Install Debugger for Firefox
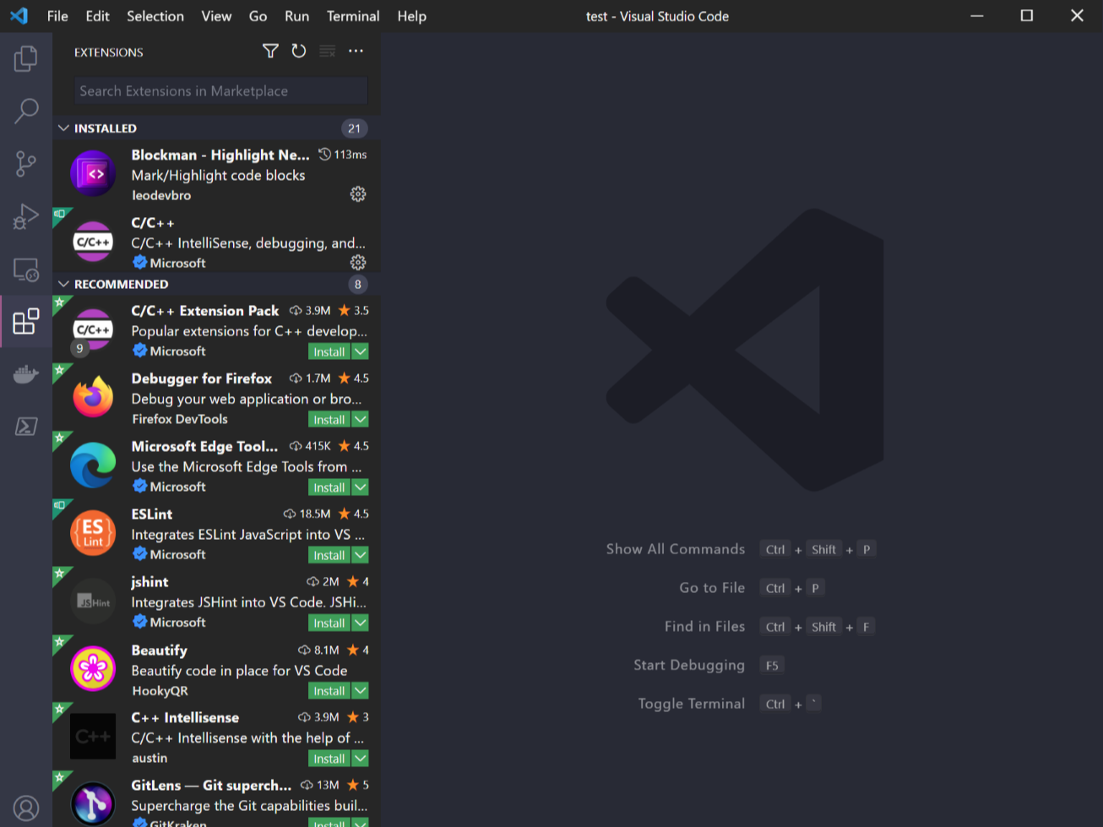The width and height of the screenshot is (1103, 827). (329, 419)
